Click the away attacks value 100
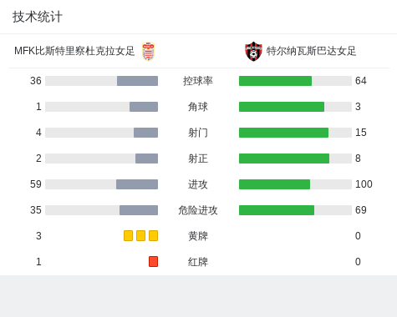 364,184
